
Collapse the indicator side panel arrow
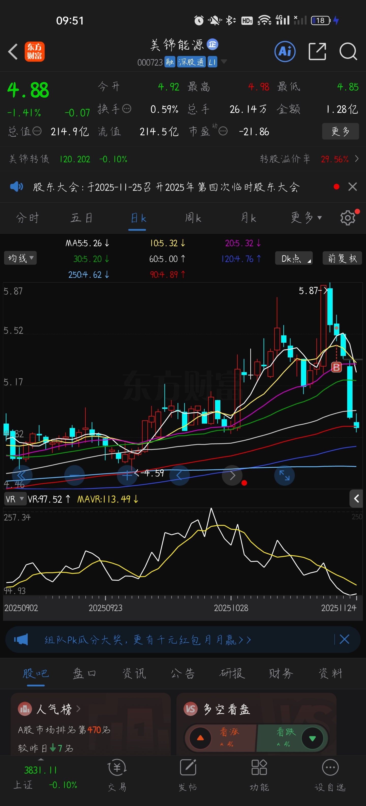coord(356,498)
